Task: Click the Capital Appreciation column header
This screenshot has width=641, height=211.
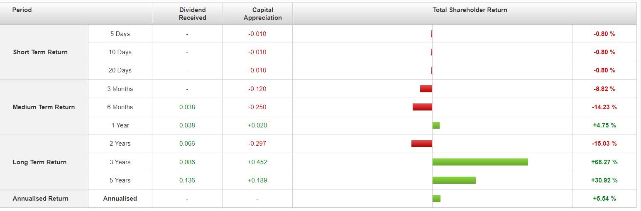Action: (x=262, y=14)
